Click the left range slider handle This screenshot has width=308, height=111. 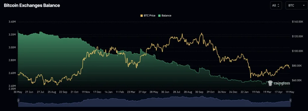18,100
